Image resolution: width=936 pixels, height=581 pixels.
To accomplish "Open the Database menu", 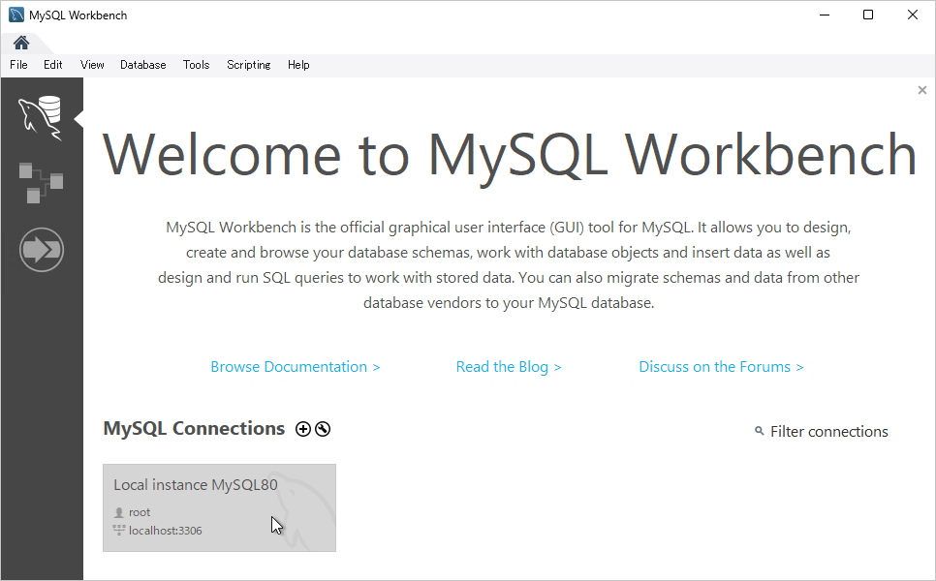I will point(142,65).
